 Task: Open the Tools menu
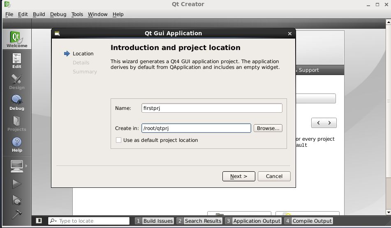(x=77, y=14)
